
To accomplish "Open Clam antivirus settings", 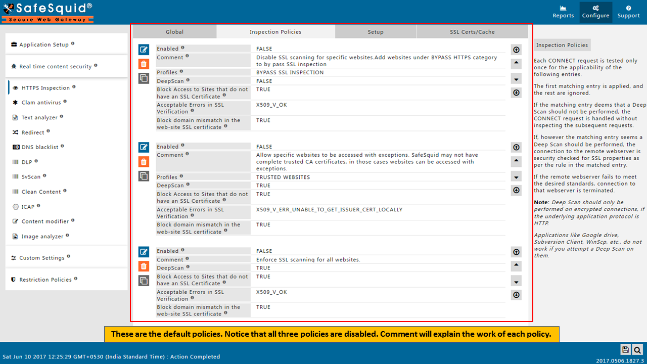I will coord(41,103).
